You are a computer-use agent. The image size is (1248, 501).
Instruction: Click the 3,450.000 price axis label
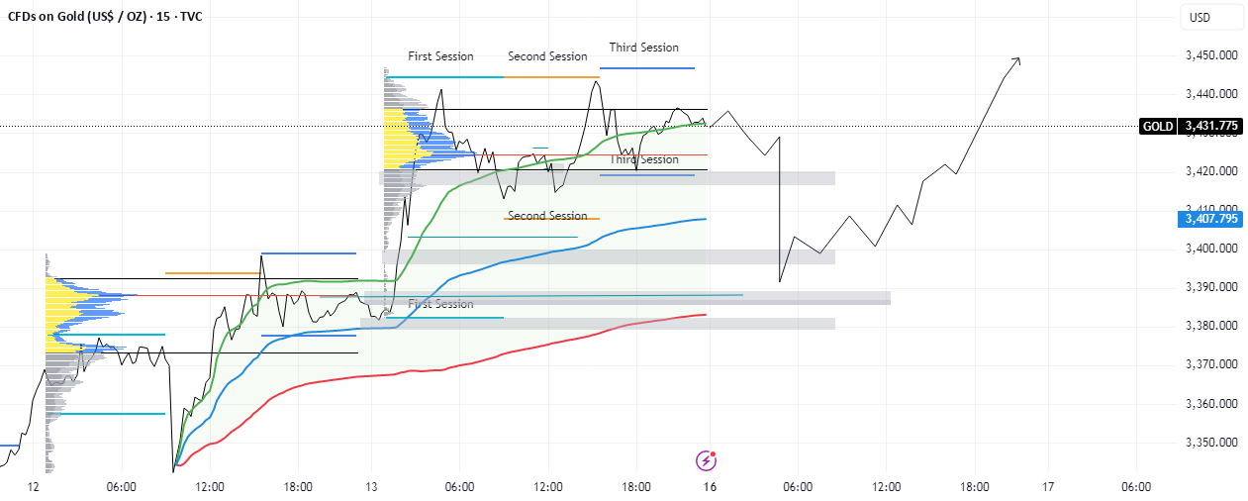[x=1211, y=55]
